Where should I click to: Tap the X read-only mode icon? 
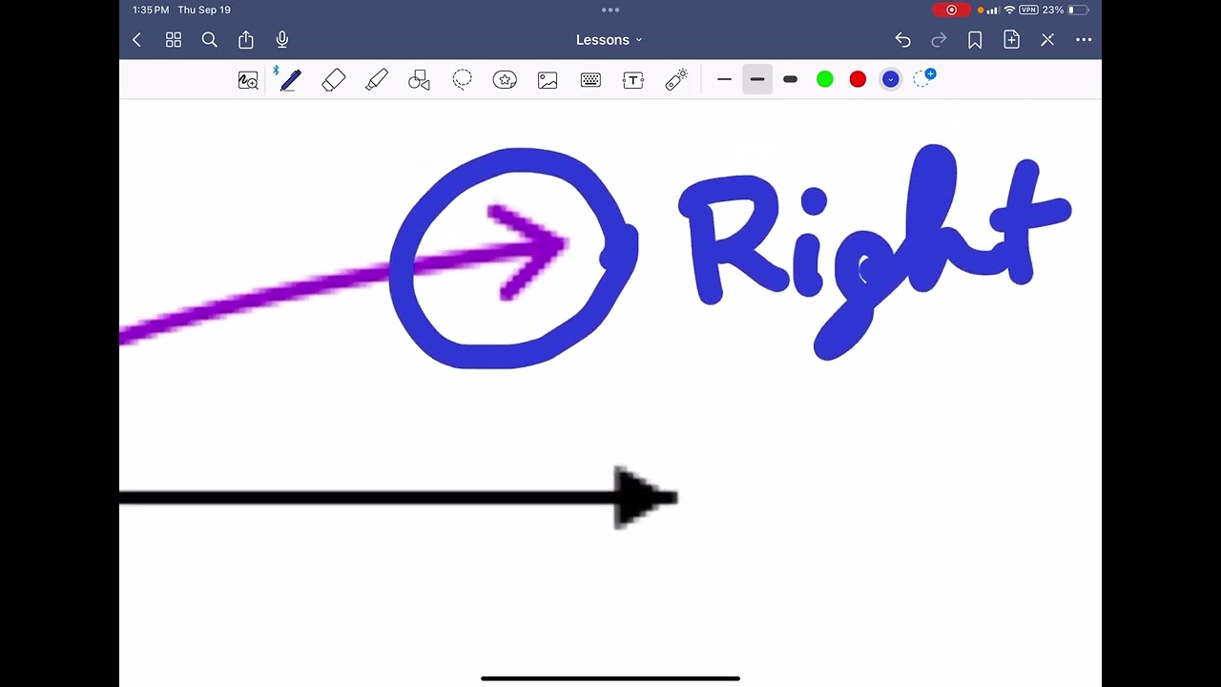point(1047,40)
